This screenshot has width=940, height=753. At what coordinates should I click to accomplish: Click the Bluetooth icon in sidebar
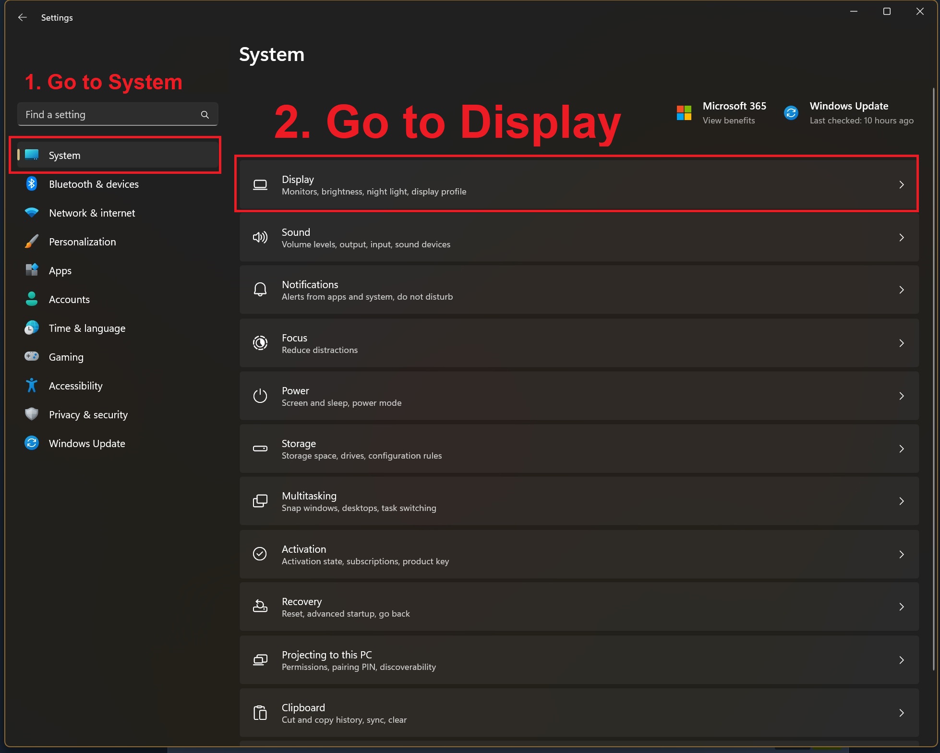click(32, 184)
